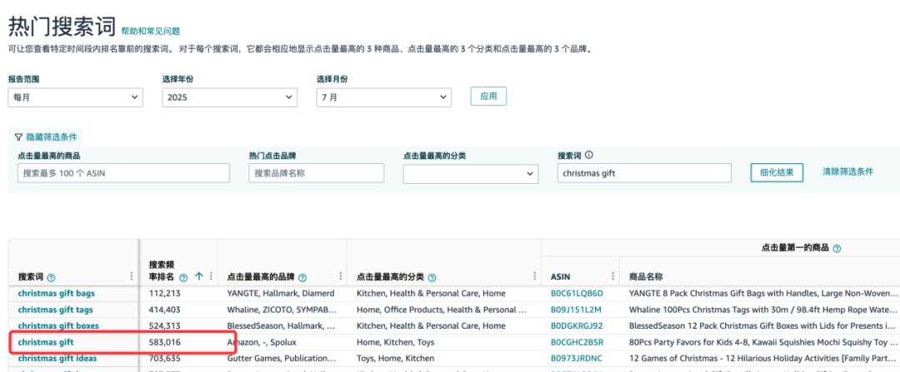This screenshot has height=372, width=900.
Task: Click brand cell Whaline, ZICOTO, SYMPAB…
Action: (281, 310)
